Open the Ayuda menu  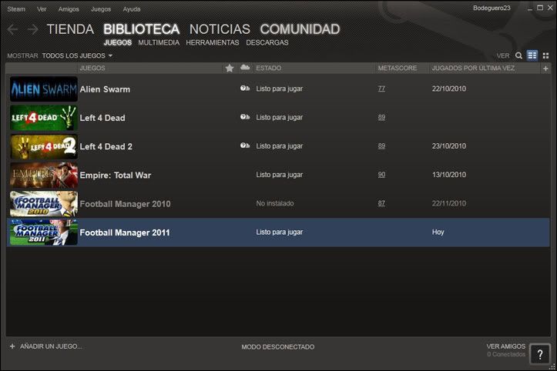[x=132, y=9]
